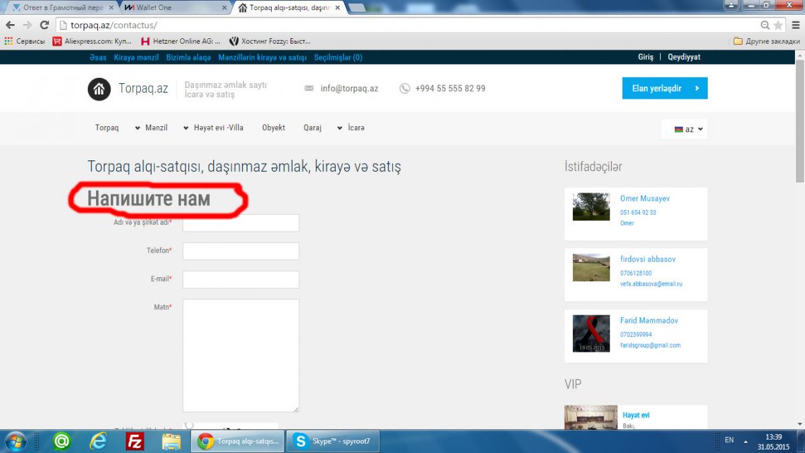Click the Giriş login link
This screenshot has height=453, width=805.
[x=645, y=57]
